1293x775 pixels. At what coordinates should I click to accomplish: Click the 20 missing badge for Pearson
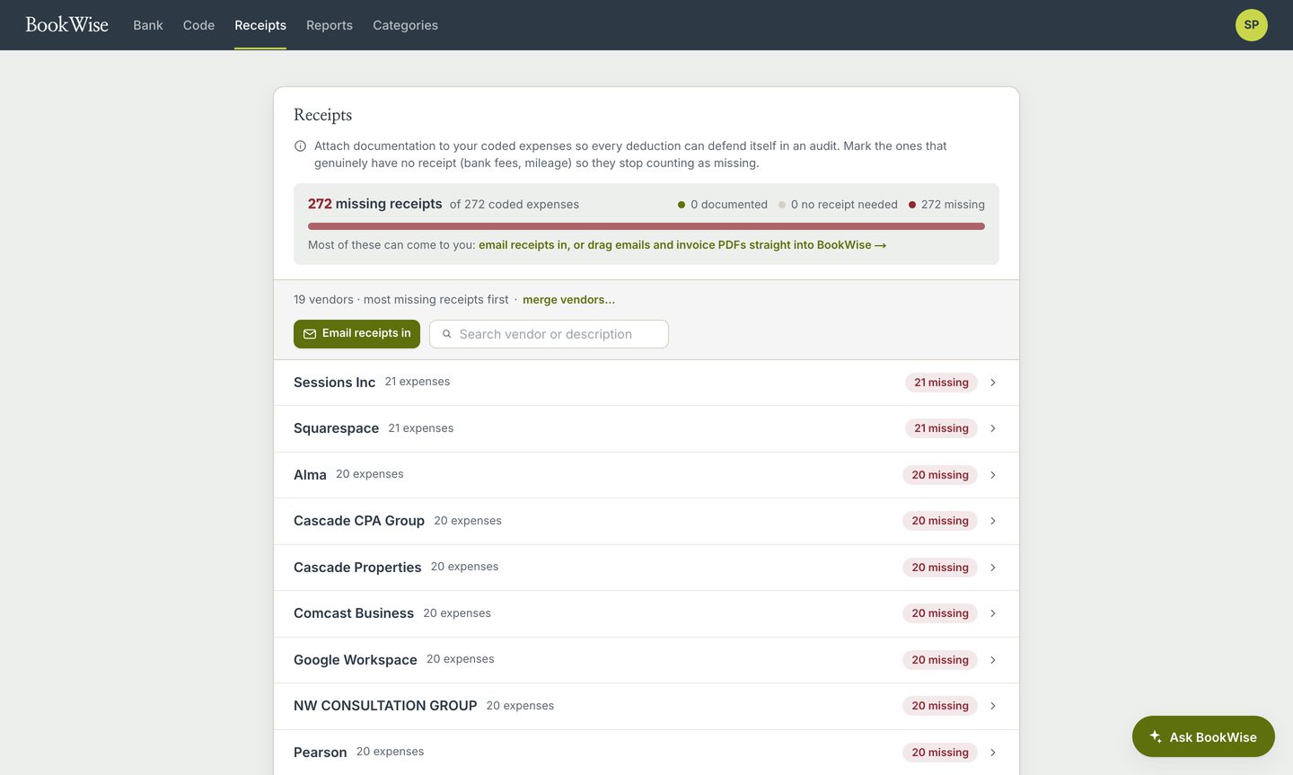click(x=940, y=753)
